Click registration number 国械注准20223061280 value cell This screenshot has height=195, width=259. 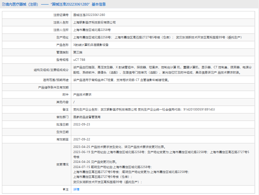coord(89,15)
